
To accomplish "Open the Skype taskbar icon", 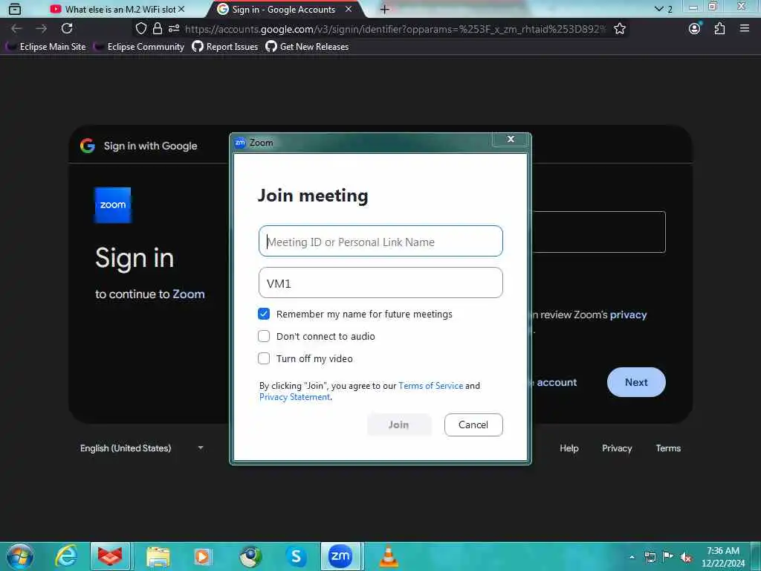I will coord(296,556).
